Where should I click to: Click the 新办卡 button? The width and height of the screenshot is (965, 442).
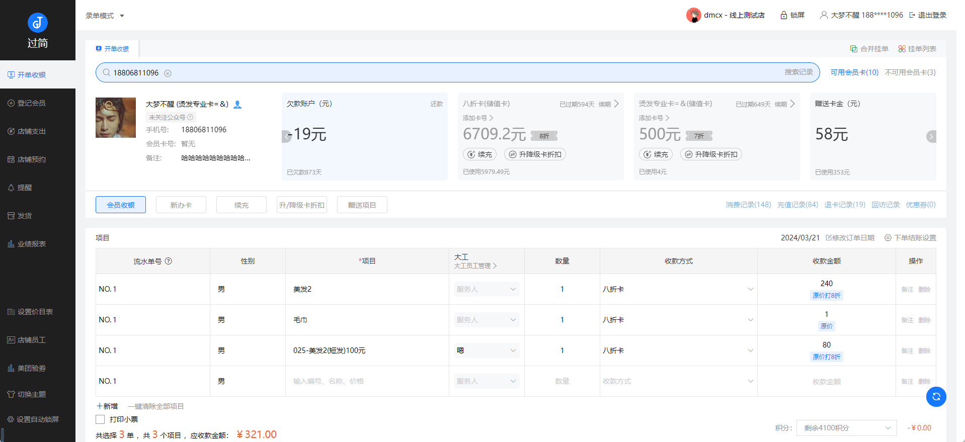coord(181,205)
